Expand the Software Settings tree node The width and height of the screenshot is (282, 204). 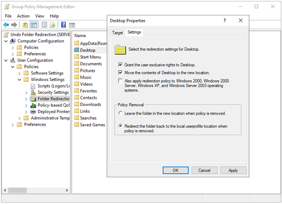(19, 73)
